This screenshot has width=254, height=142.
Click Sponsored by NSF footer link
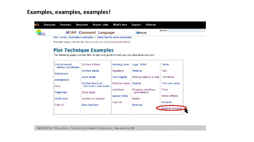125,128
